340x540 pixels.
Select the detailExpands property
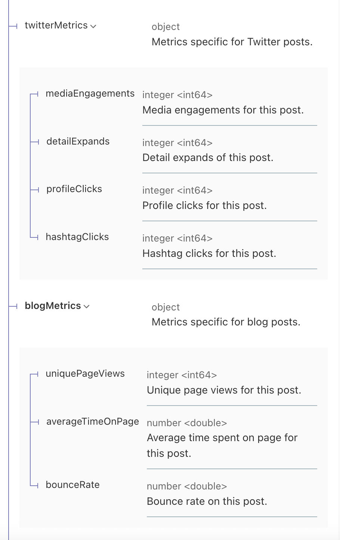click(78, 141)
